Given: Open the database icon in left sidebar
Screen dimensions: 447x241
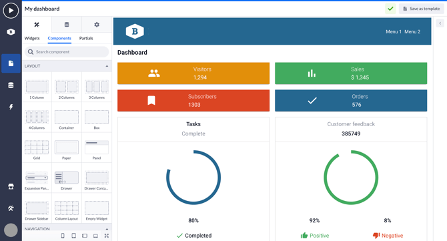Looking at the screenshot, I should pyautogui.click(x=11, y=85).
